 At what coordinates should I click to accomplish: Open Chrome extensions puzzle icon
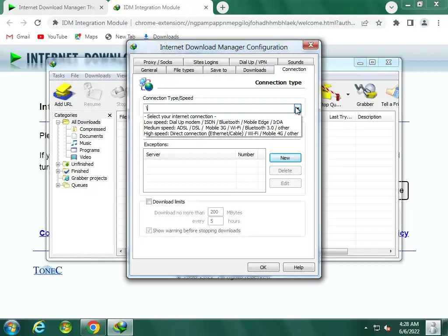(x=396, y=23)
